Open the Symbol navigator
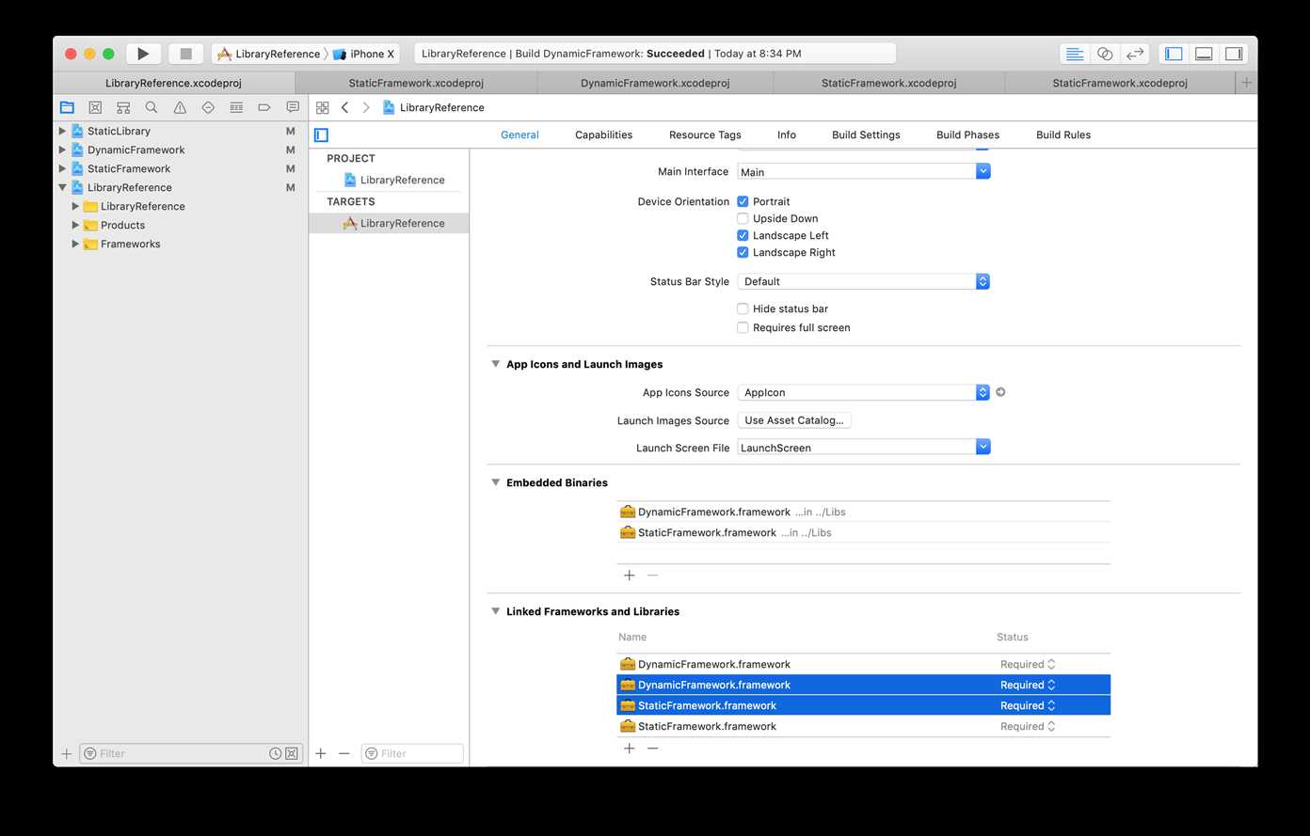The width and height of the screenshot is (1310, 836). (123, 107)
